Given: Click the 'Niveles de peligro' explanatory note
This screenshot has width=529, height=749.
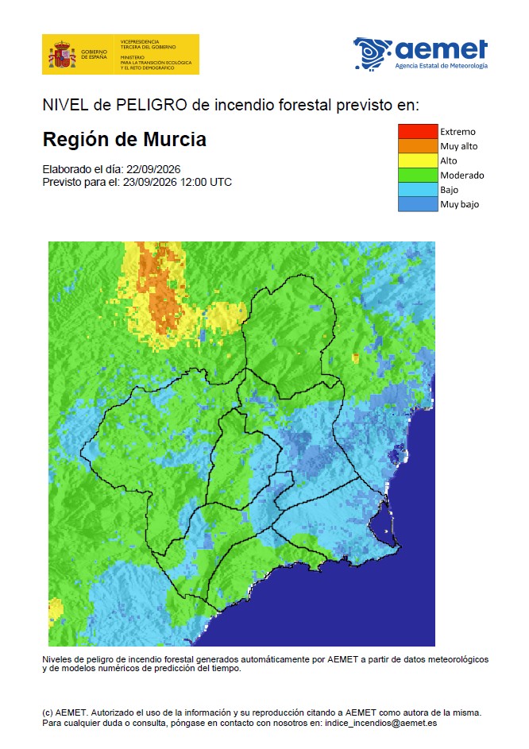Looking at the screenshot, I should (x=265, y=663).
